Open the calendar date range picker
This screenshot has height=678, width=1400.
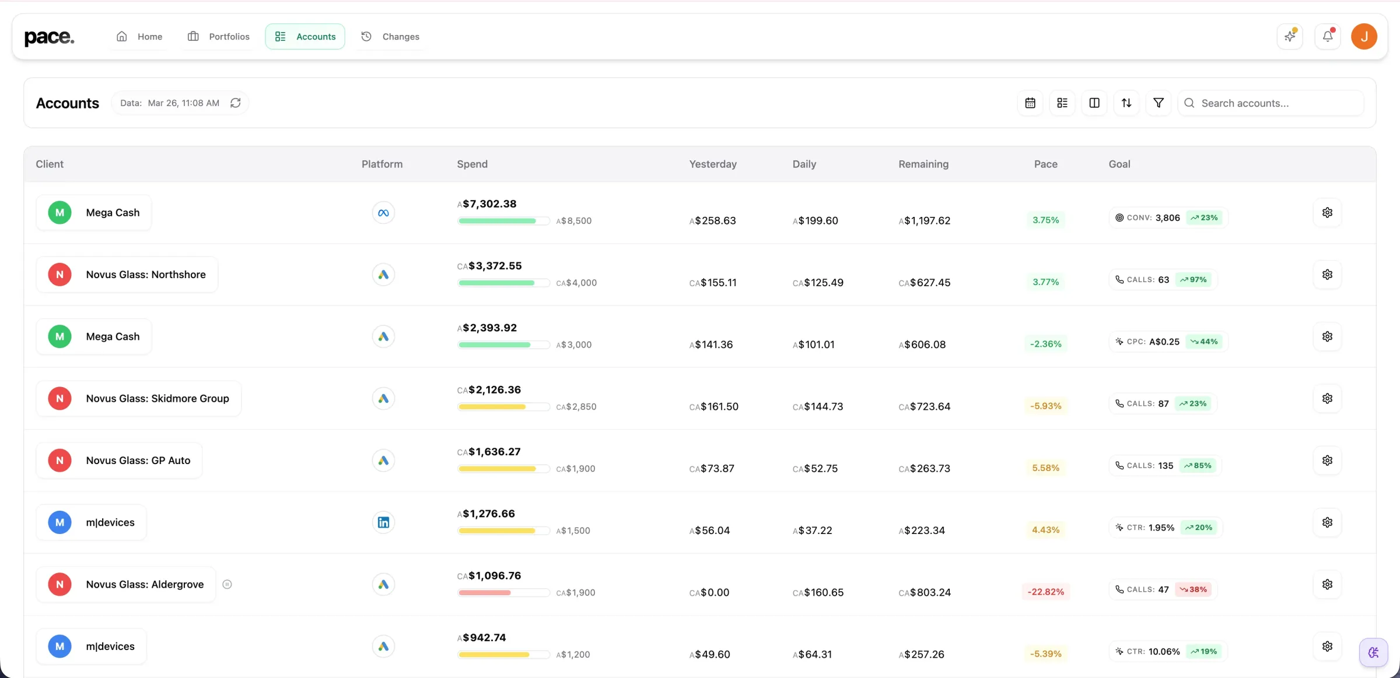click(1030, 103)
